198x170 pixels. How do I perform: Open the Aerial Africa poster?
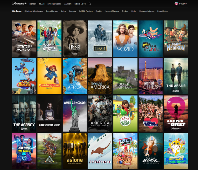coord(75,76)
